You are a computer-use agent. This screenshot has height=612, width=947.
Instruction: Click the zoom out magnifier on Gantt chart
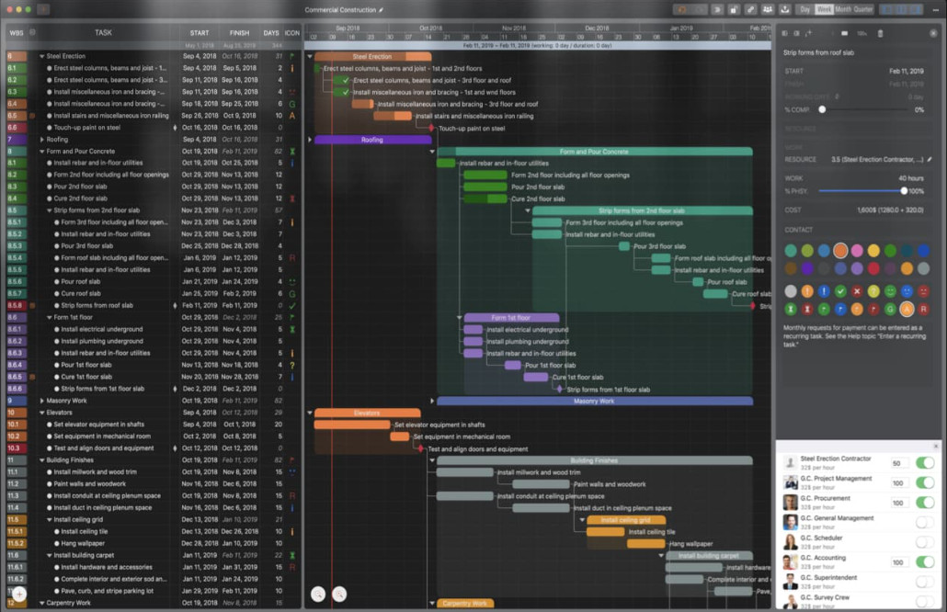318,595
